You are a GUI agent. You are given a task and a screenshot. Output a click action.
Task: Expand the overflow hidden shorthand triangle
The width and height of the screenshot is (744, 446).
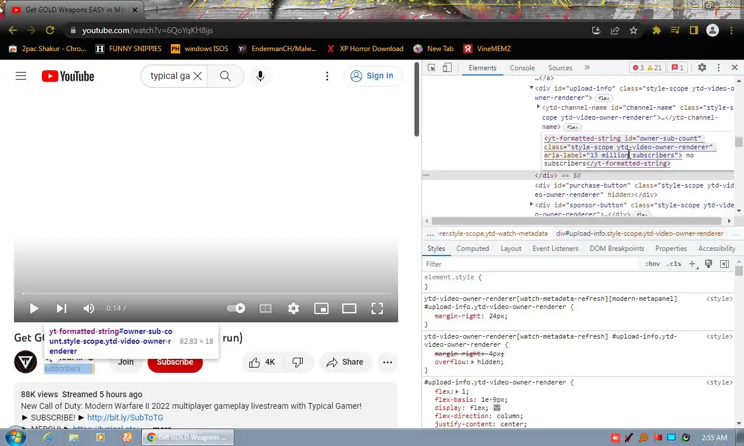pyautogui.click(x=473, y=362)
